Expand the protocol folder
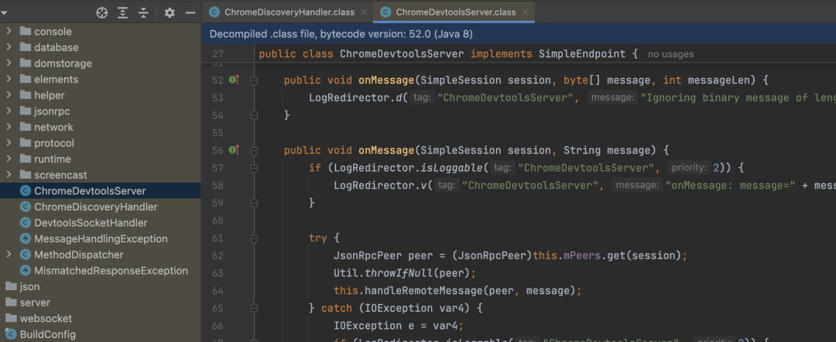This screenshot has width=836, height=342. [9, 143]
